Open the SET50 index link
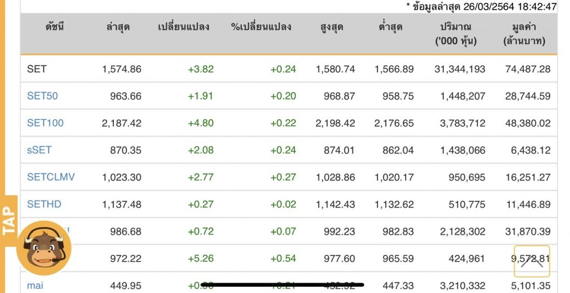Viewport: 570px width, 293px height. 42,96
